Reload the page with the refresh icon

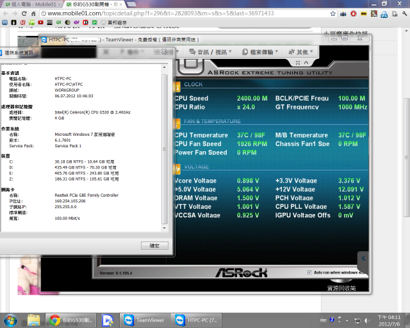pyautogui.click(x=24, y=13)
